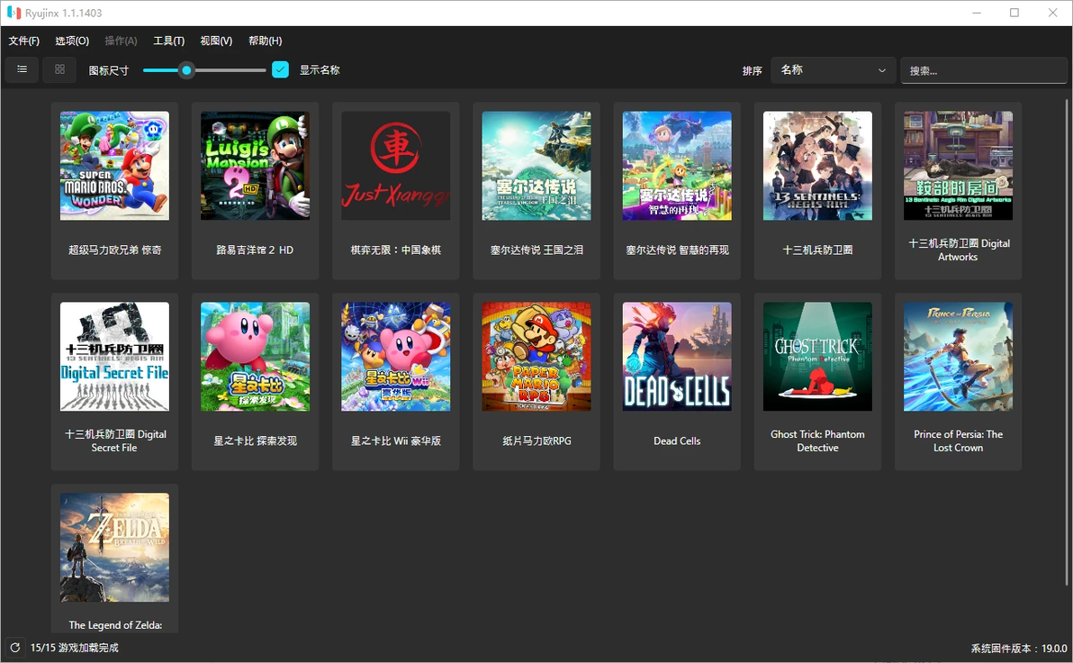Click the Dead Cells title label
This screenshot has height=663, width=1073.
(677, 441)
